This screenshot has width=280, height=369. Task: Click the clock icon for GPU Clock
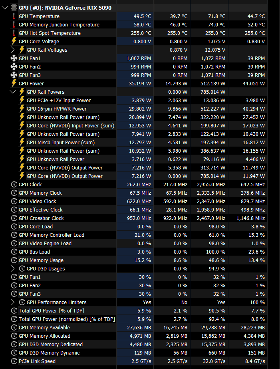[x=14, y=184]
